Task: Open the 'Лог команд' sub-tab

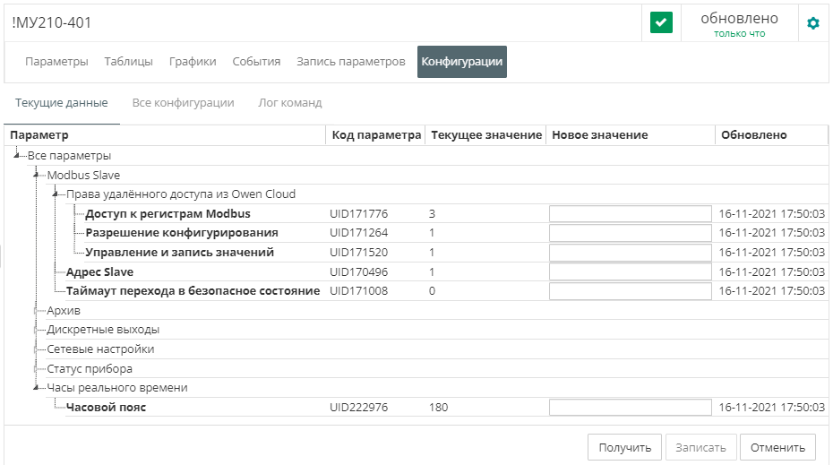Action: [289, 103]
